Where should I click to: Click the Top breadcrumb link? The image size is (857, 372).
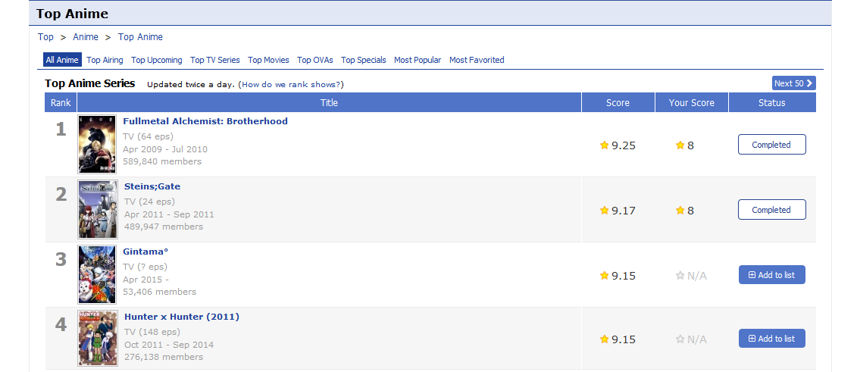45,36
